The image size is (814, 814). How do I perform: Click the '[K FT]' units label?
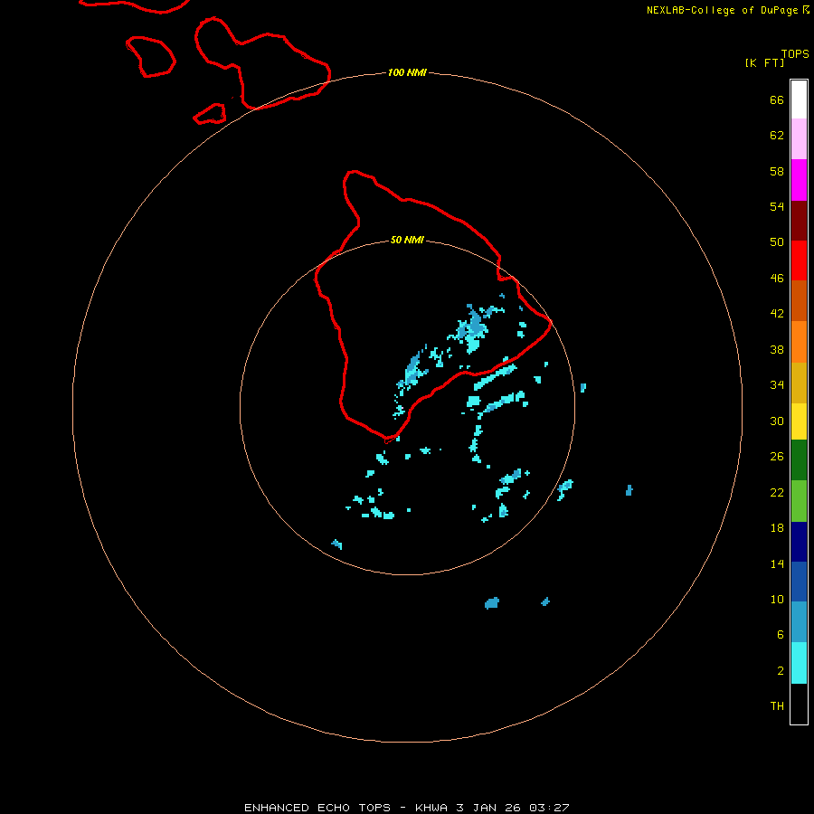(764, 63)
